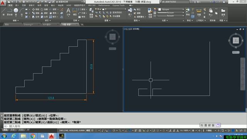Open Windows Start menu
This screenshot has width=247, height=139.
(x=4, y=136)
